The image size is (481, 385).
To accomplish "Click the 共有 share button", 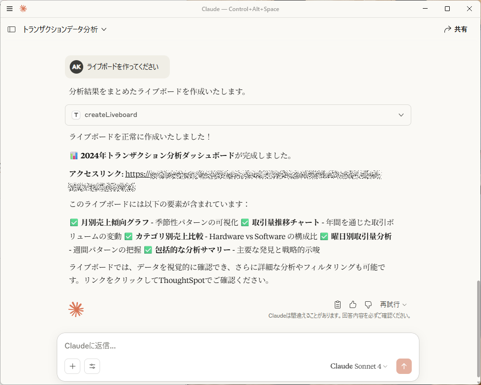I will click(x=456, y=29).
